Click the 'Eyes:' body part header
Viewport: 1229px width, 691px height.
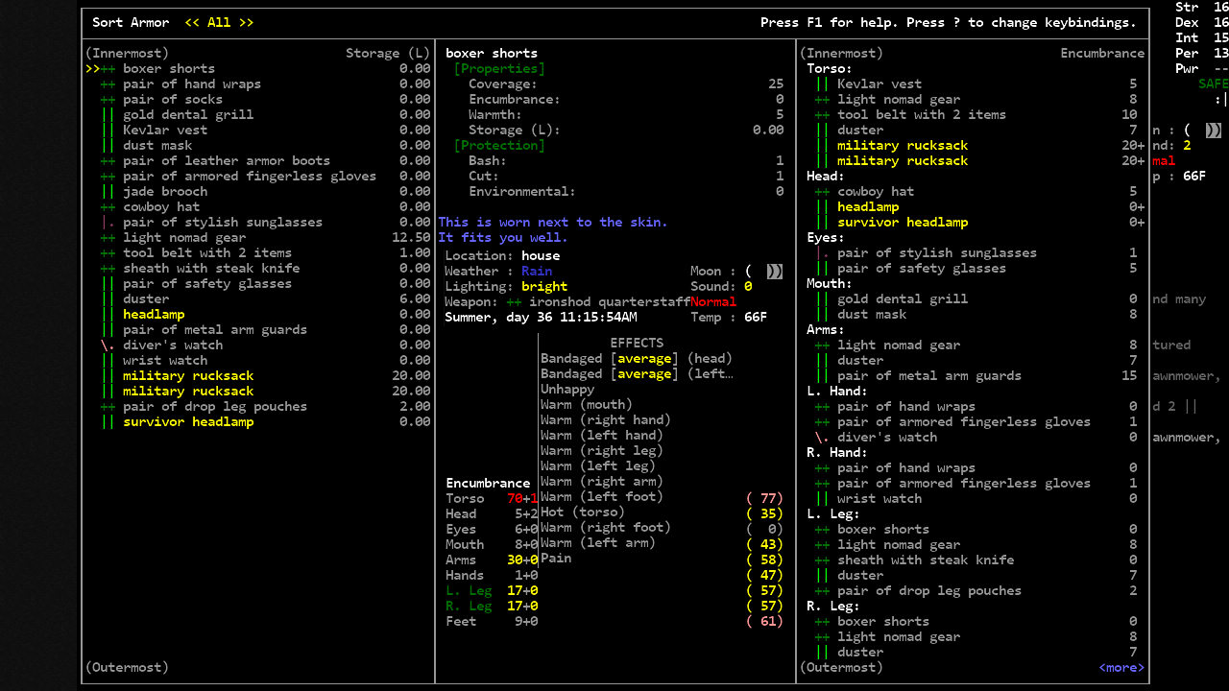(826, 237)
